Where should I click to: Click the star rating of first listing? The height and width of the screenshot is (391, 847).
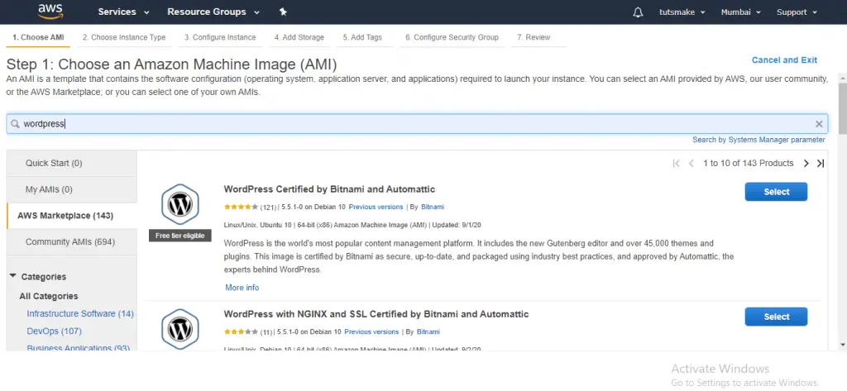coord(241,207)
